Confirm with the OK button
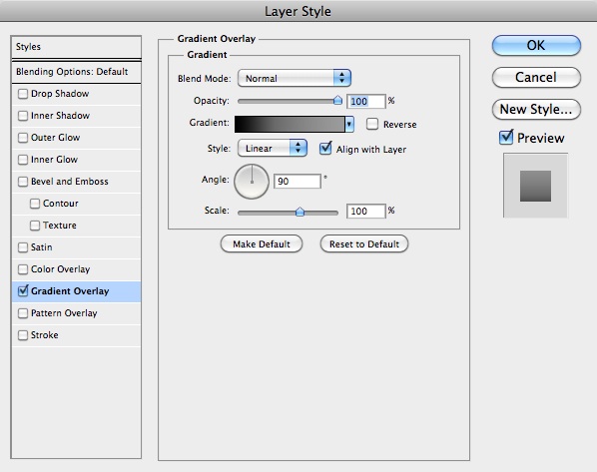597x472 pixels. (536, 45)
